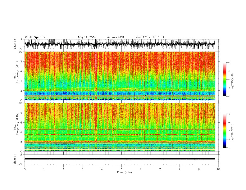Click the "ch.1(V)" waveform axis label
Viewport: 246px width, 190px height.
pos(15,44)
